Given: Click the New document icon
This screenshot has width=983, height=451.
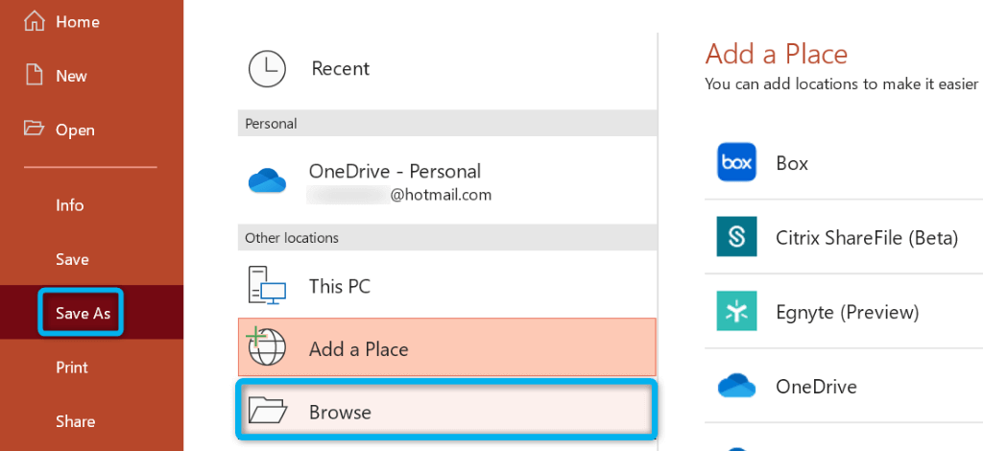Looking at the screenshot, I should tap(35, 76).
